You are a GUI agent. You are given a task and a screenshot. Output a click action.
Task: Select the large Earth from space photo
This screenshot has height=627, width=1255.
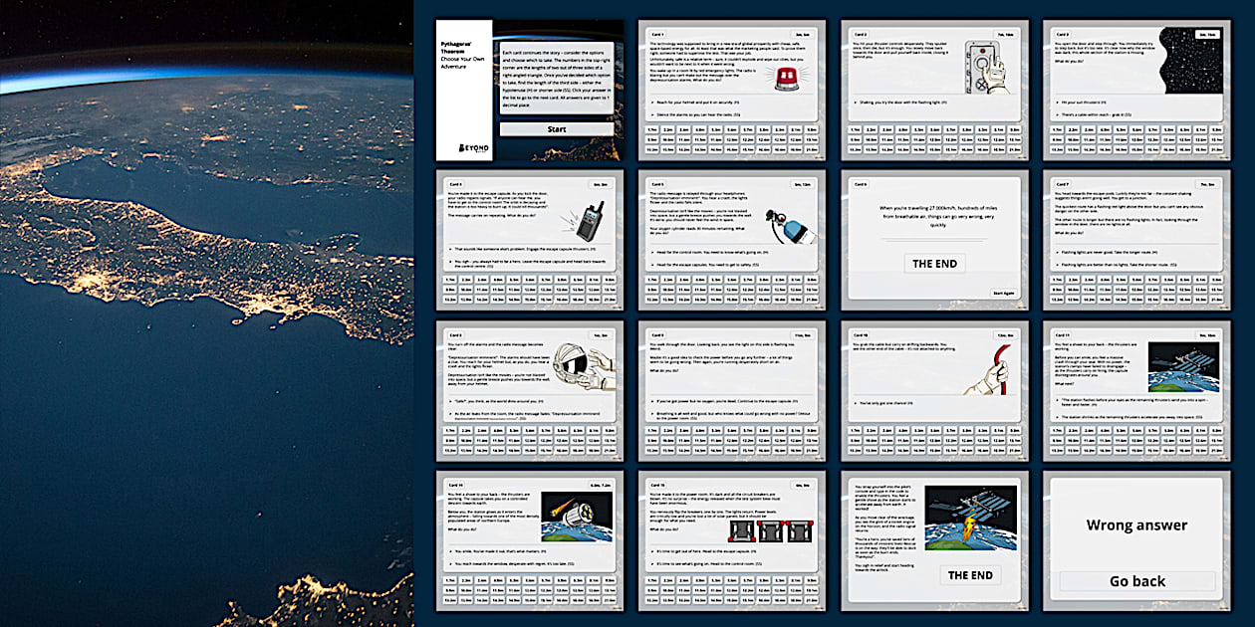point(206,313)
